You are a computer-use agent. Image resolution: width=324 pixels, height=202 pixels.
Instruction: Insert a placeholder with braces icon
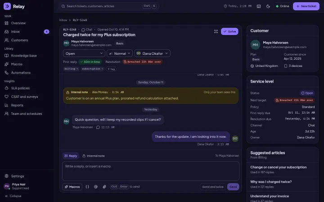point(87,187)
